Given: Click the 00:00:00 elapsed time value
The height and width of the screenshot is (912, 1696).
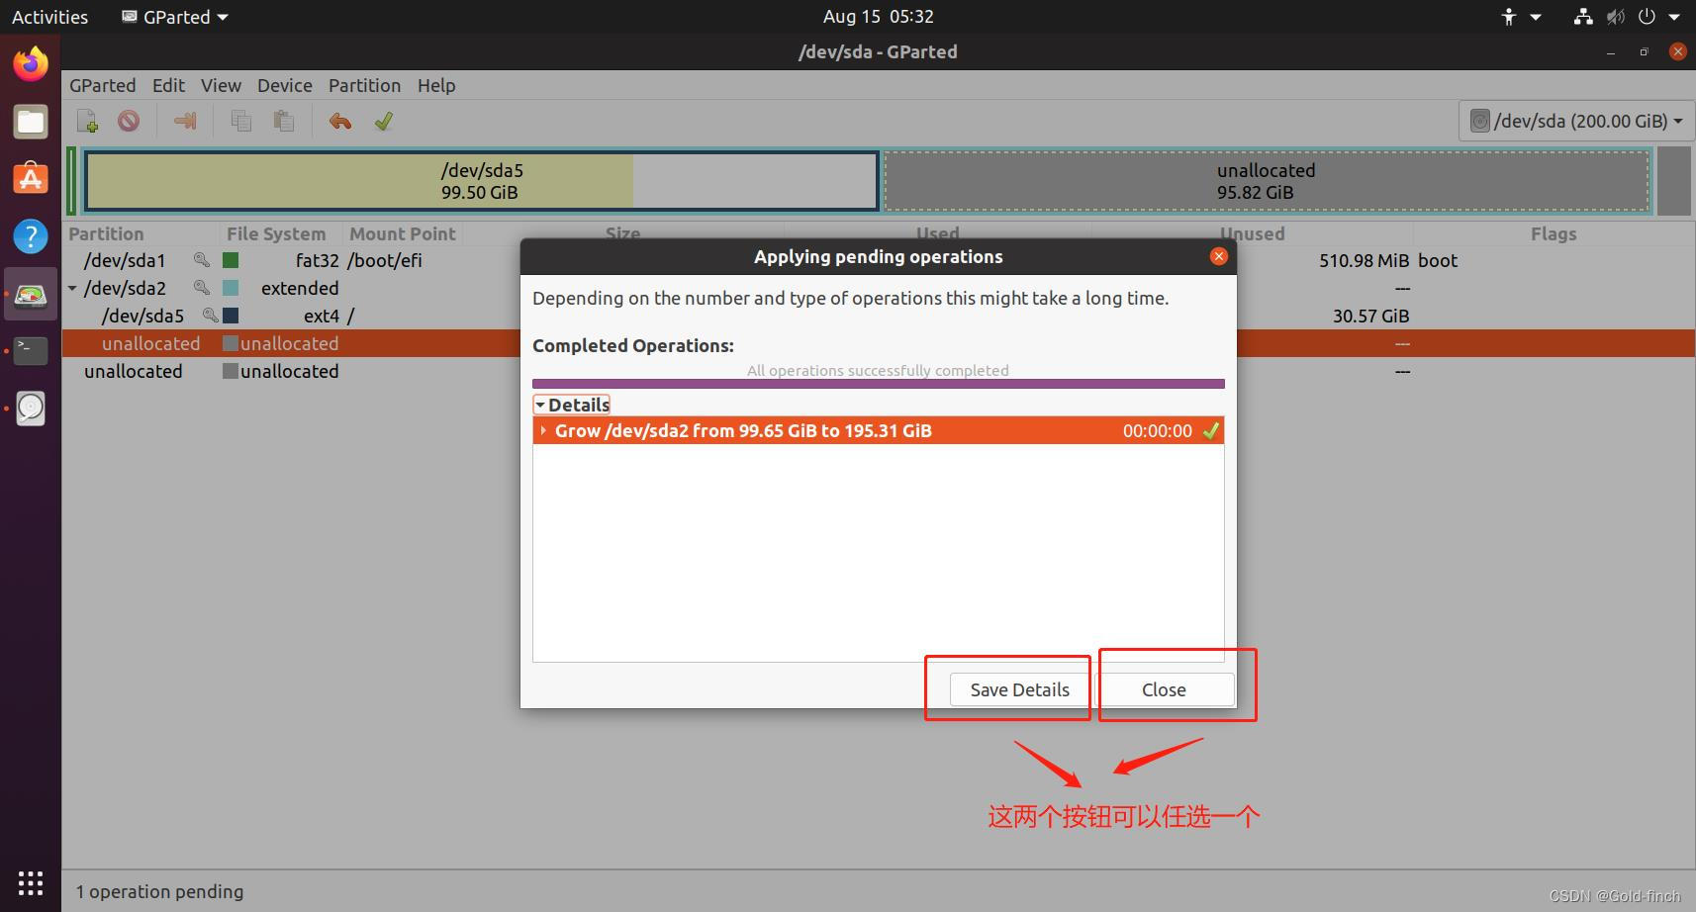Looking at the screenshot, I should (x=1157, y=430).
